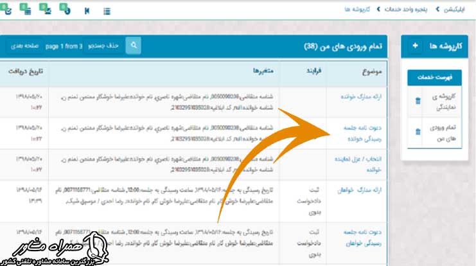Open the plain list menu icon in toolbar
The image size is (476, 266).
[x=107, y=12]
